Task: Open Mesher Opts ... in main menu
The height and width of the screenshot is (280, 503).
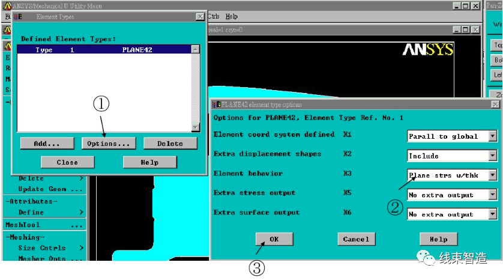Action: 50,258
